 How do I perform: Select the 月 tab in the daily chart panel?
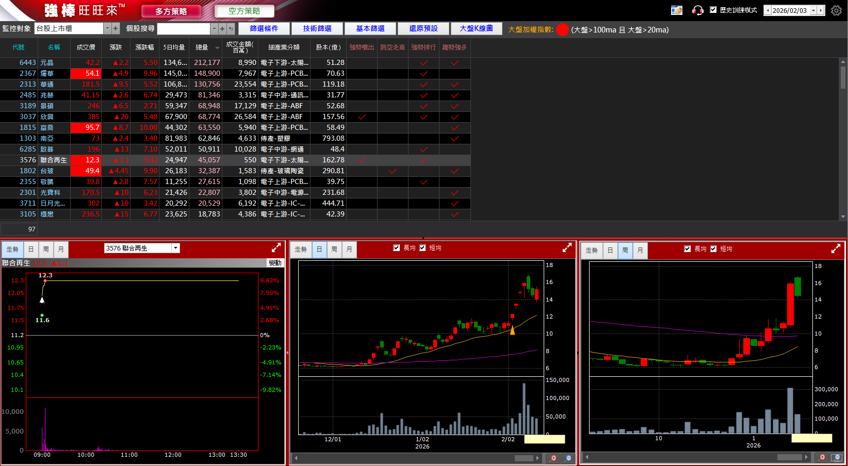[x=349, y=249]
